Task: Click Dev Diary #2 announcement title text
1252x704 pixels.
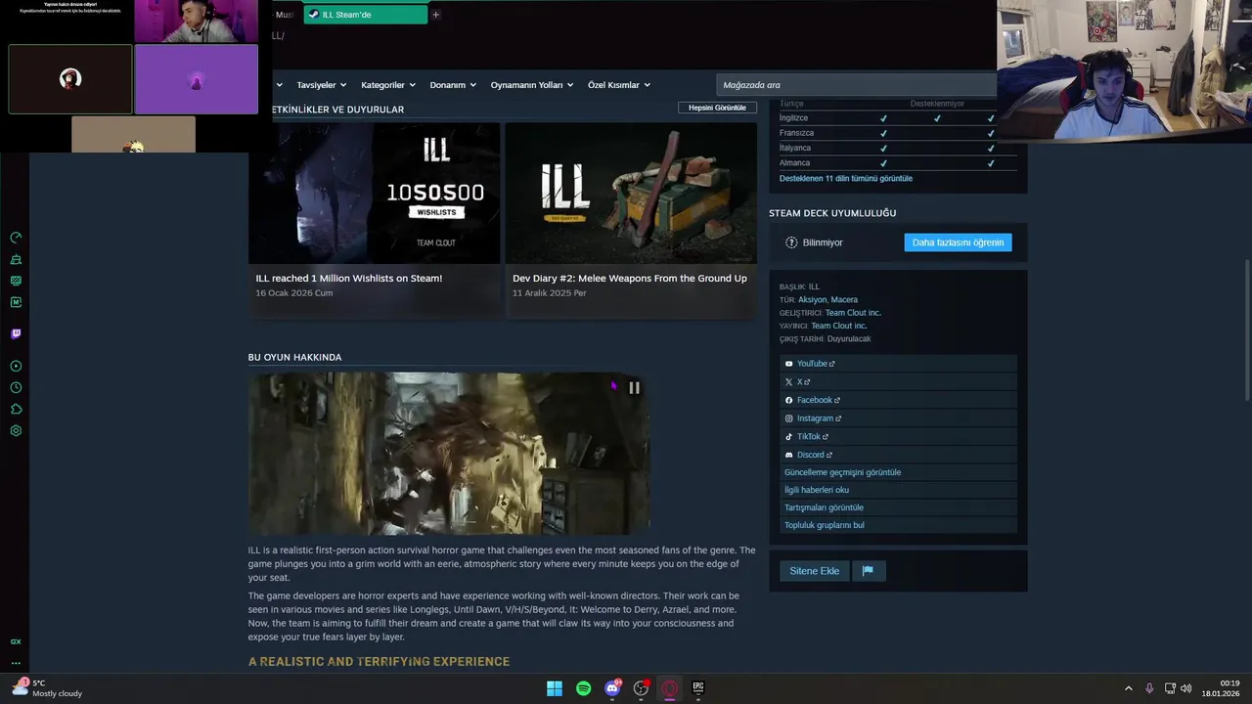Action: [630, 279]
